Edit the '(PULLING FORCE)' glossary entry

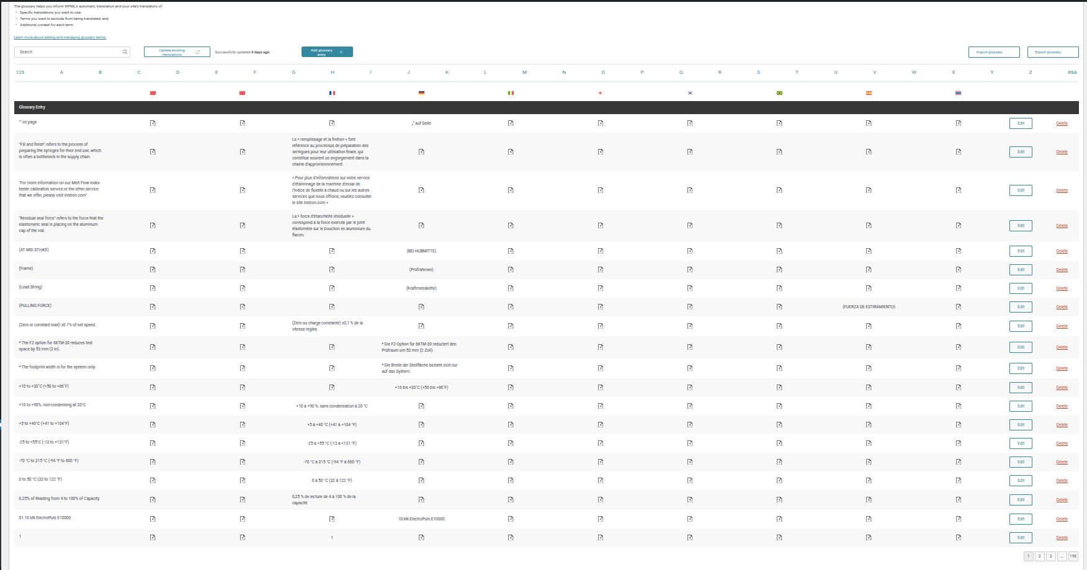(1021, 307)
